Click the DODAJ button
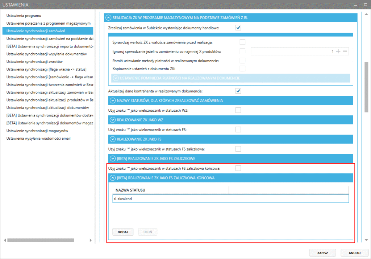The height and width of the screenshot is (259, 371). click(x=123, y=232)
